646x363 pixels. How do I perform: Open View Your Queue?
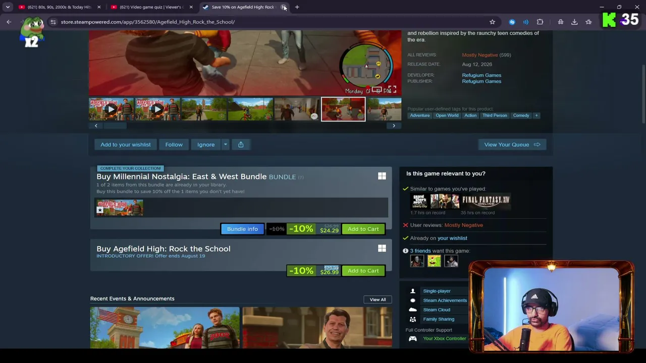coord(512,145)
